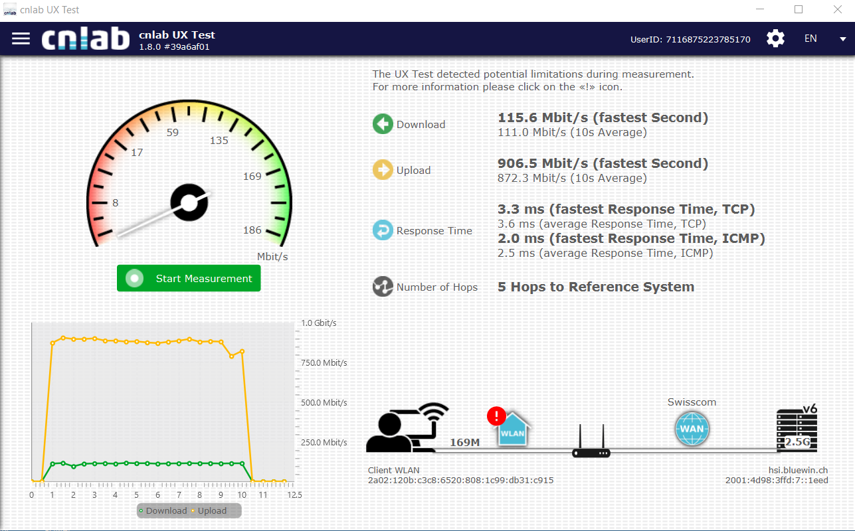Click the yellow Upload arrow icon

[x=383, y=170]
